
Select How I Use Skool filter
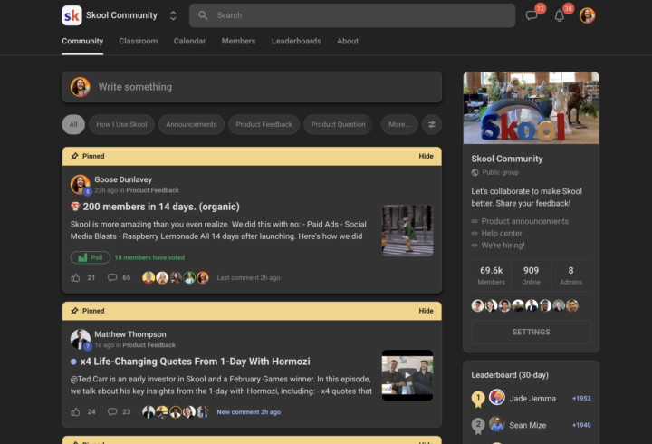coord(122,124)
